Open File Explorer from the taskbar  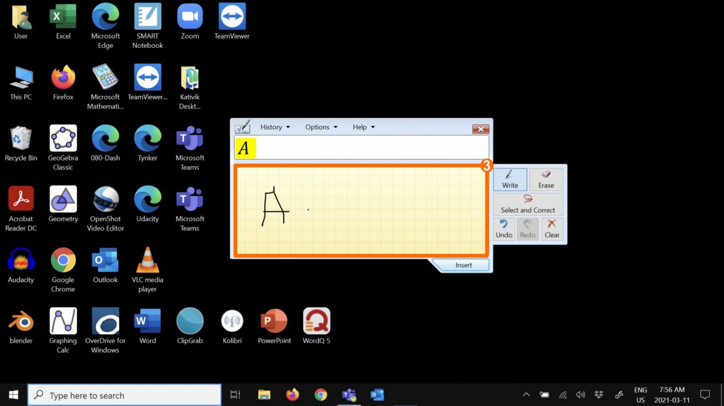[x=264, y=395]
